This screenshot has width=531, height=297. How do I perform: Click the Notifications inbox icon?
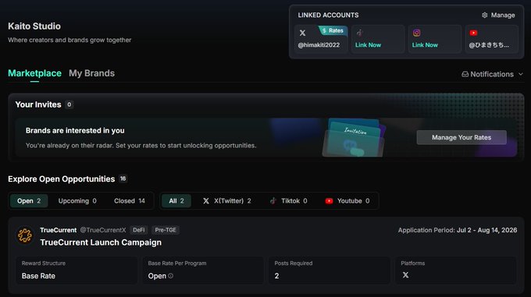click(465, 74)
